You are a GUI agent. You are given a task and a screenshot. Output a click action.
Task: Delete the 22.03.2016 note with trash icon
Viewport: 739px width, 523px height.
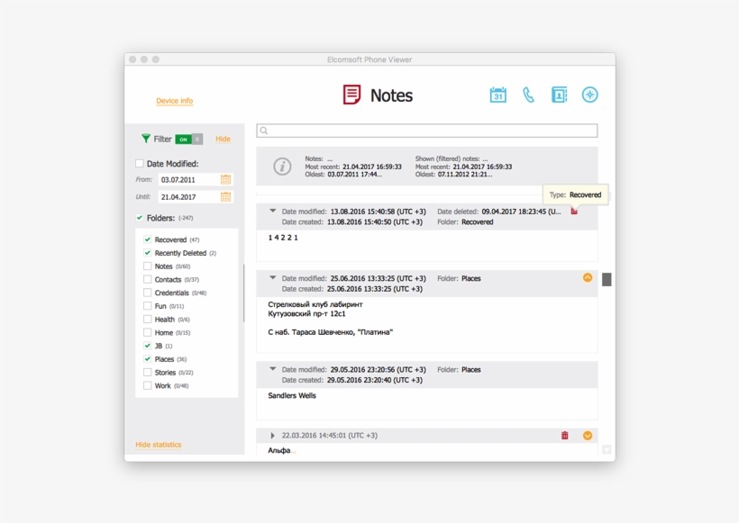[x=565, y=435]
